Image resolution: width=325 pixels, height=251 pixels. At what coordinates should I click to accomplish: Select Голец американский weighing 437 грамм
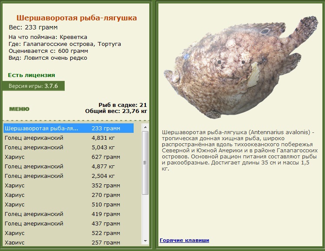pyautogui.click(x=69, y=223)
